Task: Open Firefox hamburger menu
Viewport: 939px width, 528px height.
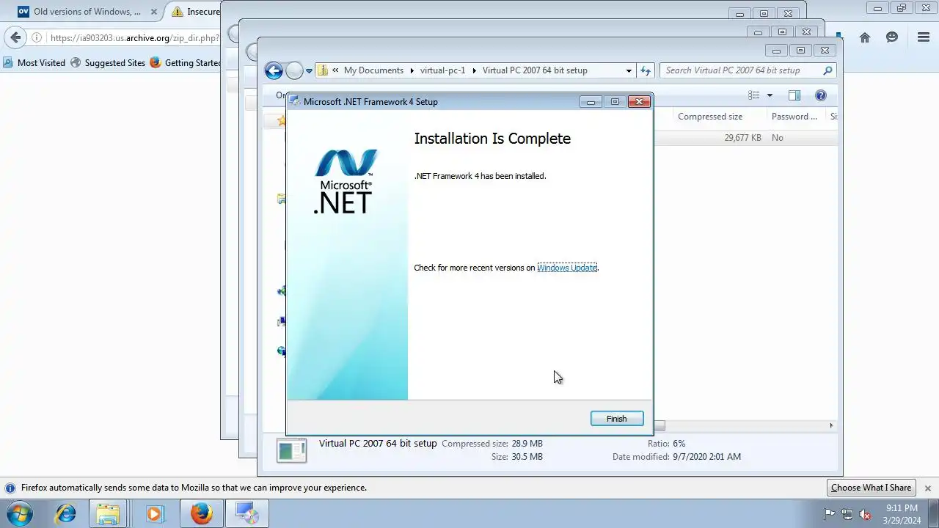Action: coord(924,37)
